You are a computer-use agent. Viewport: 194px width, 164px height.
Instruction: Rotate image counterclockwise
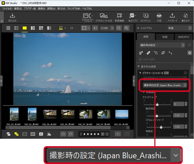[63, 134]
